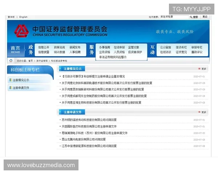Open 江苏中信博新能源 inquiry reply
Viewport: 218px width, 174px height.
(89, 146)
